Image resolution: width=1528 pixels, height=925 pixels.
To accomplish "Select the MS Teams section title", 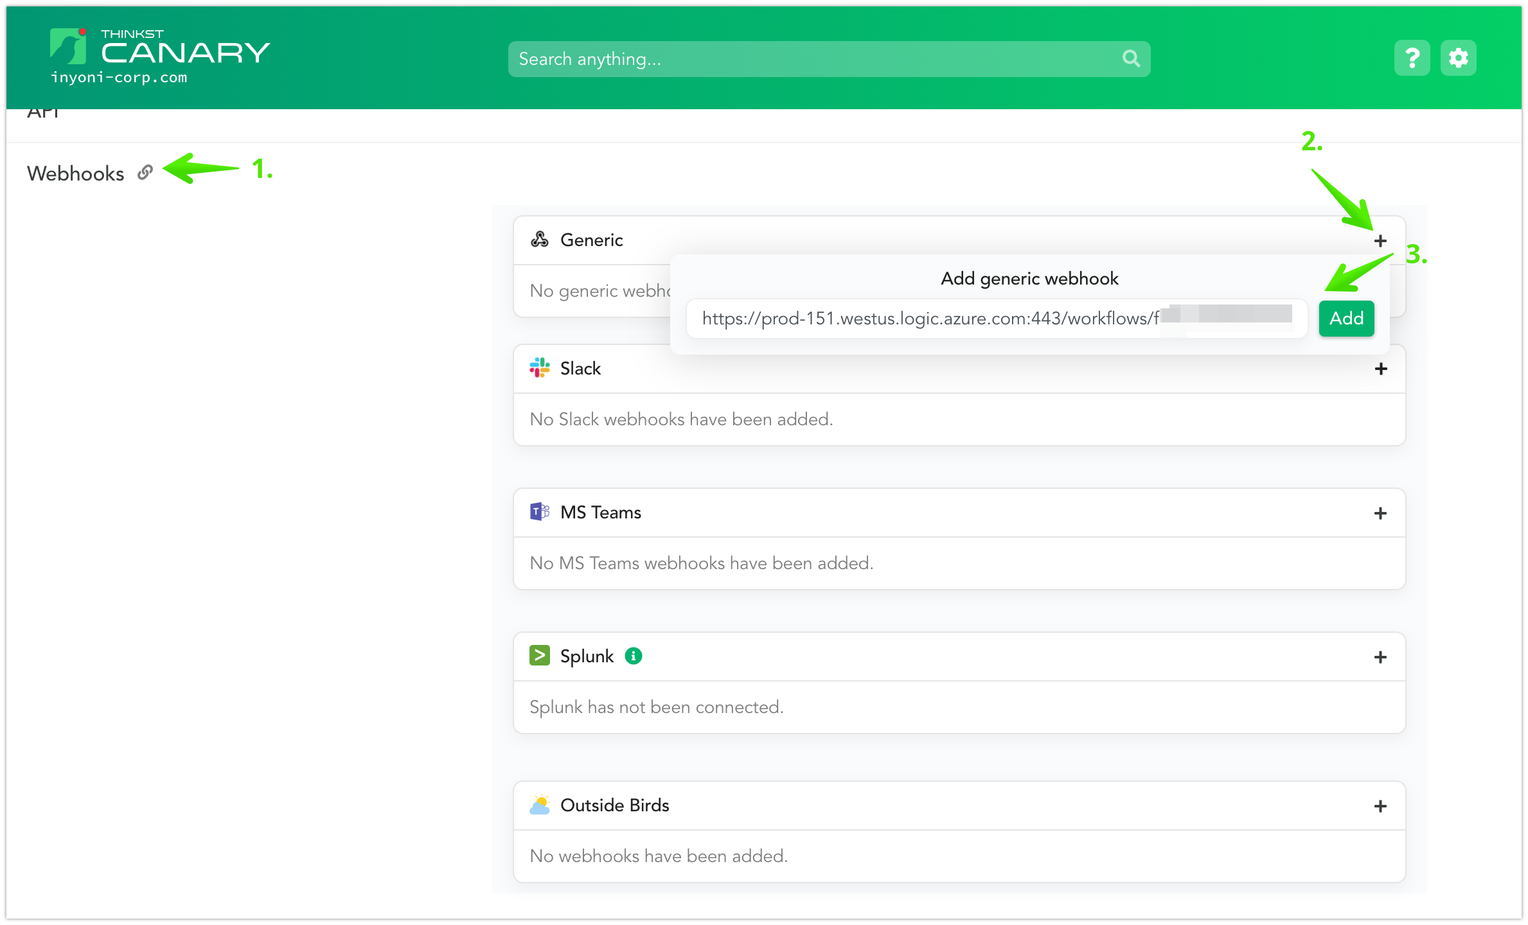I will [601, 512].
